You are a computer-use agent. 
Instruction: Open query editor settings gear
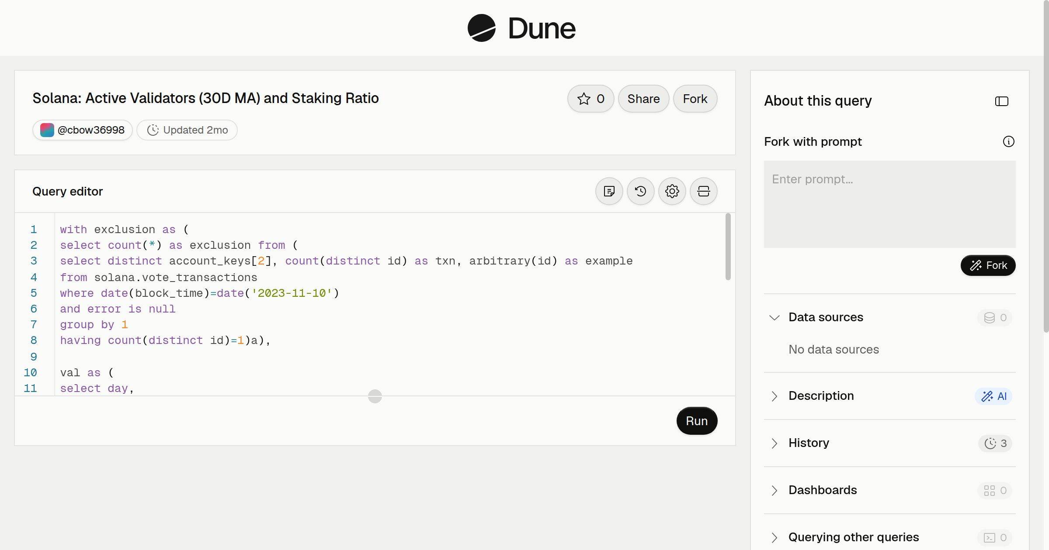pyautogui.click(x=672, y=191)
